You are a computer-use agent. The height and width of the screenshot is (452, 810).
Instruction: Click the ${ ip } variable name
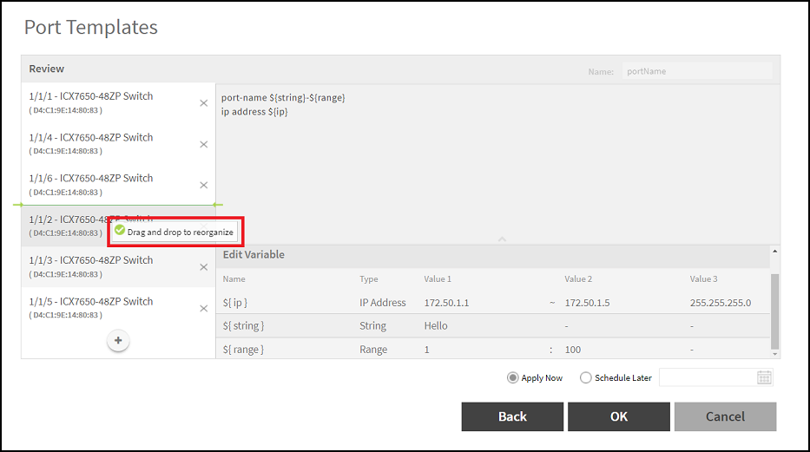pos(235,303)
